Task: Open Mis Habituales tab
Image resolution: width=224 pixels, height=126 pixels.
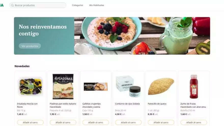Action: tap(96, 5)
